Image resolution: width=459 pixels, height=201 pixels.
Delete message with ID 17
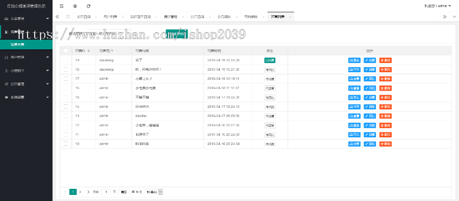pyautogui.click(x=385, y=79)
